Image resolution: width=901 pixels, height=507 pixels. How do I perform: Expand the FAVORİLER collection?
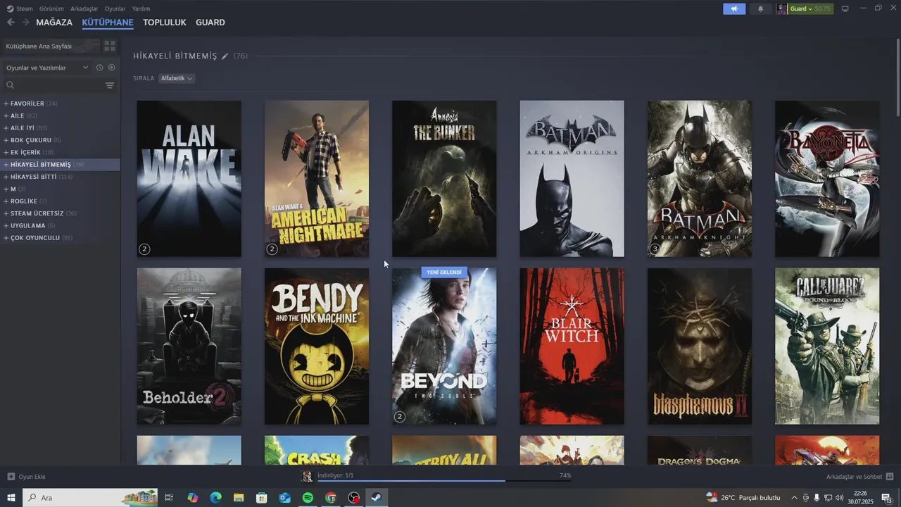pyautogui.click(x=6, y=104)
